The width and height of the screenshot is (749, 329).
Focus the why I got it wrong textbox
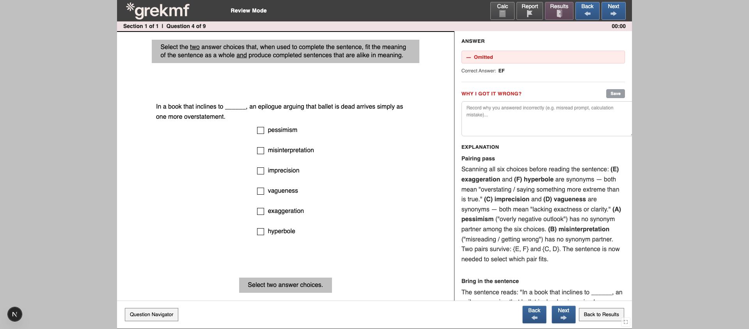click(546, 119)
